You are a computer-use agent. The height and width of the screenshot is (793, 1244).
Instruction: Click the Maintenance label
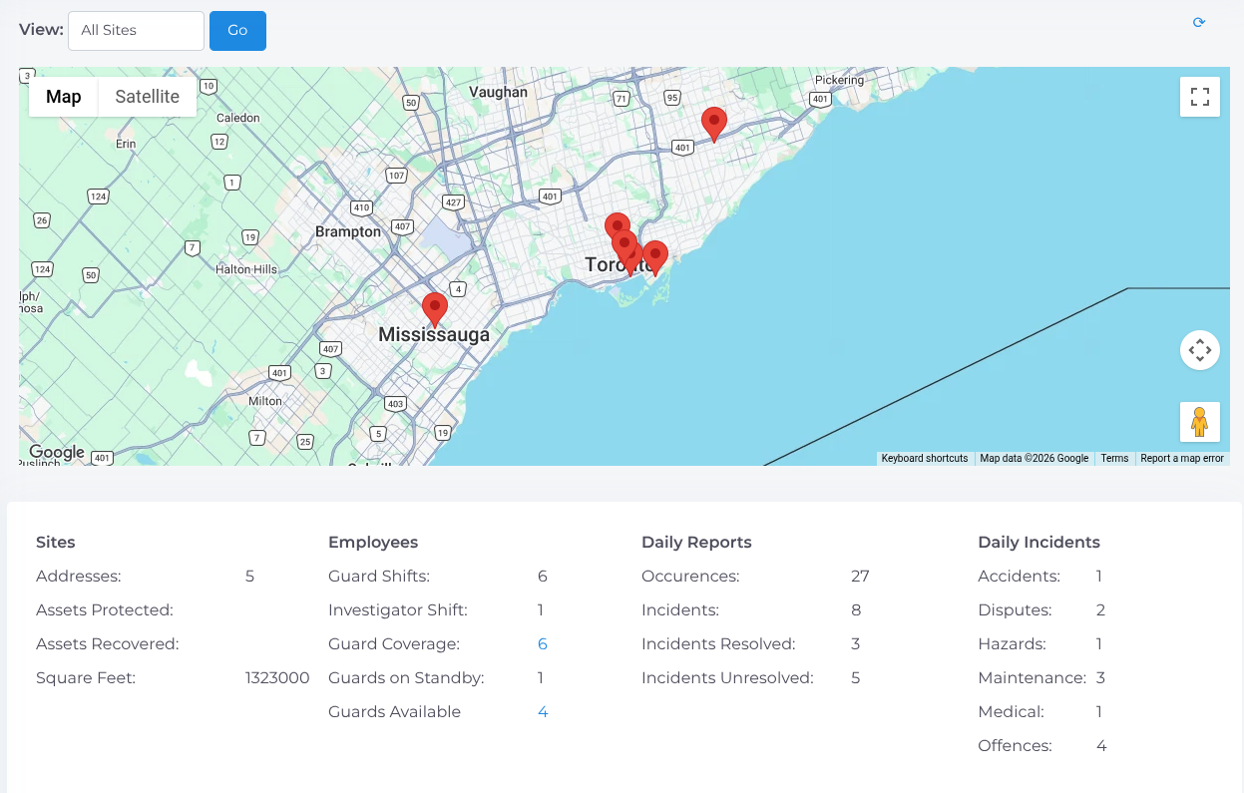click(1032, 678)
